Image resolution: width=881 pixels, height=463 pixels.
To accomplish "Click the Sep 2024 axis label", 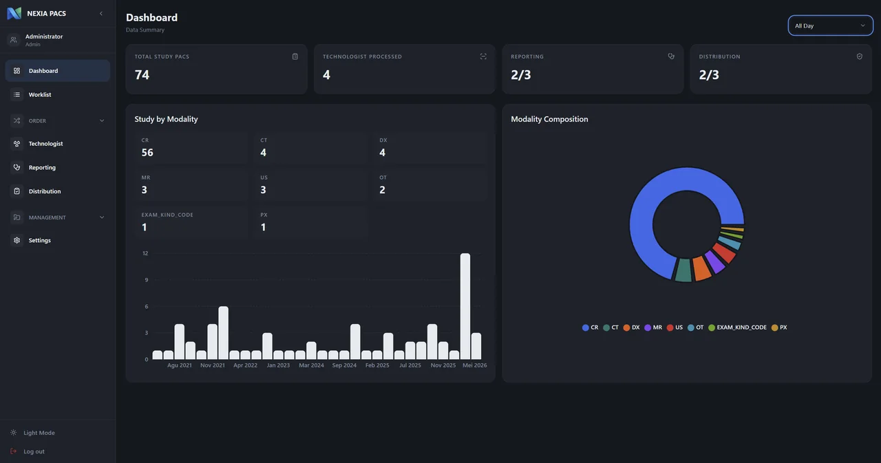I will (x=344, y=365).
